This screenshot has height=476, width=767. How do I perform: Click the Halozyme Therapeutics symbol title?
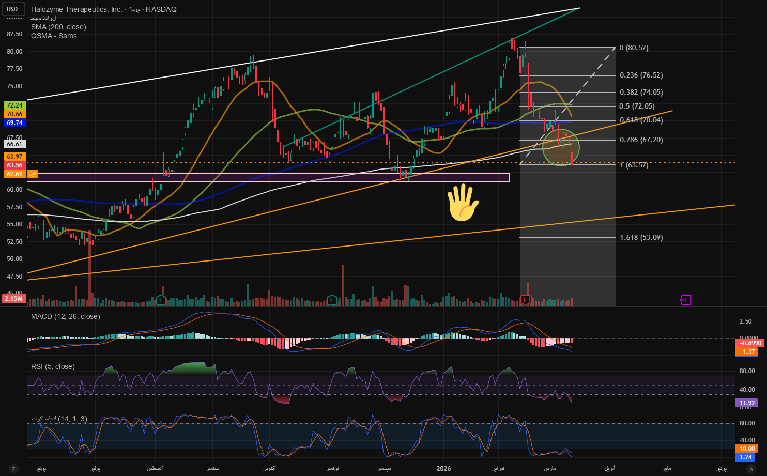pos(76,9)
